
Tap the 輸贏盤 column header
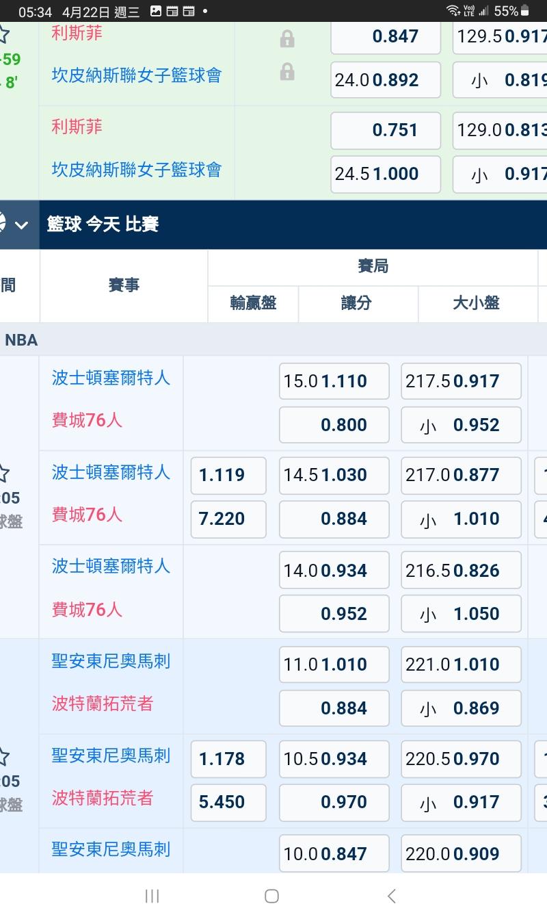pos(253,303)
